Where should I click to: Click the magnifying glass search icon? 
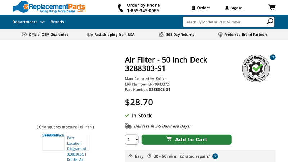270,22
